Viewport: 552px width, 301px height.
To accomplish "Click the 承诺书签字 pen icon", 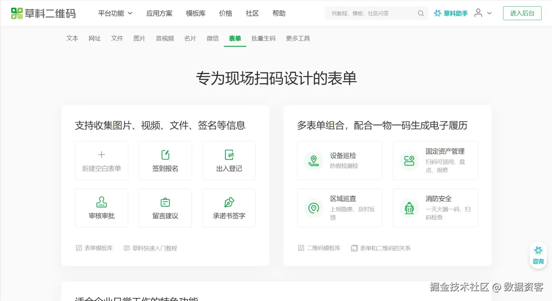I will (x=229, y=202).
